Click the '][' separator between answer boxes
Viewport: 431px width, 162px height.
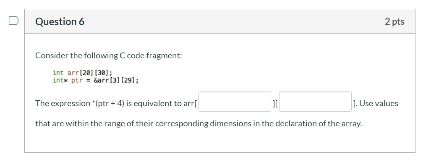coord(275,104)
